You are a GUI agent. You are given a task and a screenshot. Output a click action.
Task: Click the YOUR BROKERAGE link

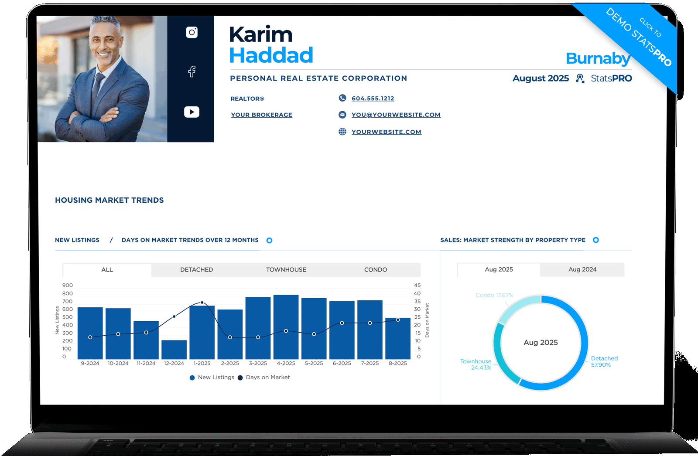(262, 115)
